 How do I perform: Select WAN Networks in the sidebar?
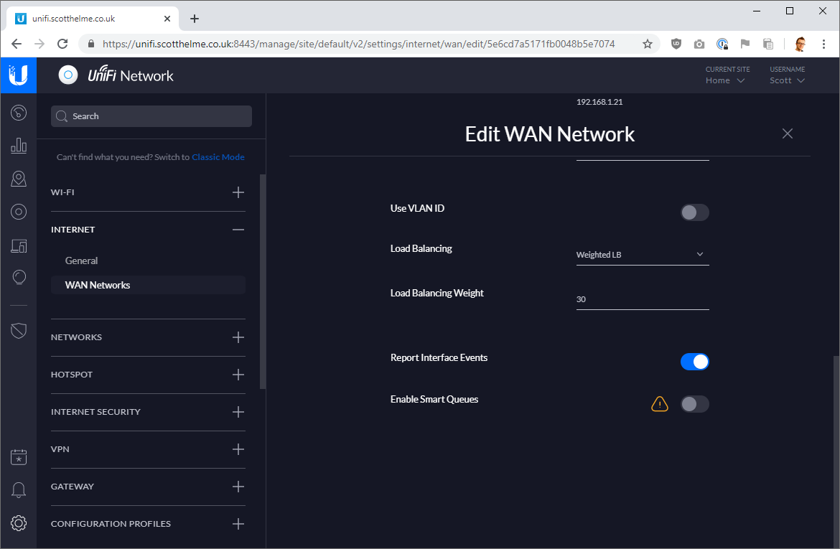click(98, 285)
